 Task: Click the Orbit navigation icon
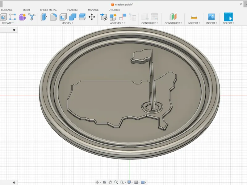(97, 182)
